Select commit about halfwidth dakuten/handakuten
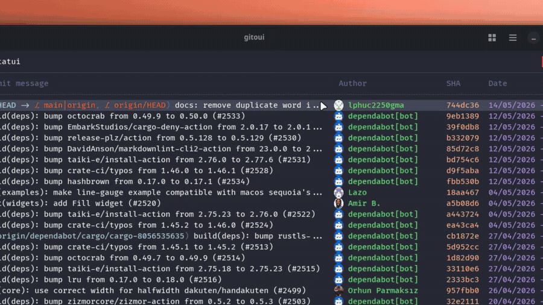 pos(153,291)
